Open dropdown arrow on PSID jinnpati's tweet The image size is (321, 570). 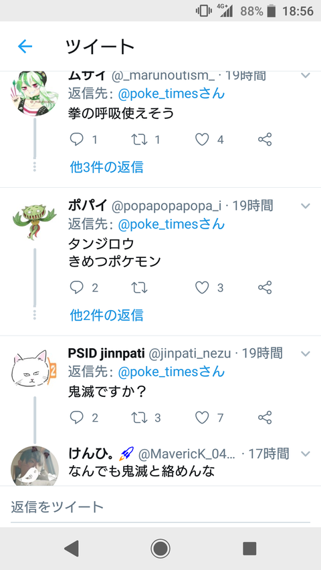click(306, 353)
